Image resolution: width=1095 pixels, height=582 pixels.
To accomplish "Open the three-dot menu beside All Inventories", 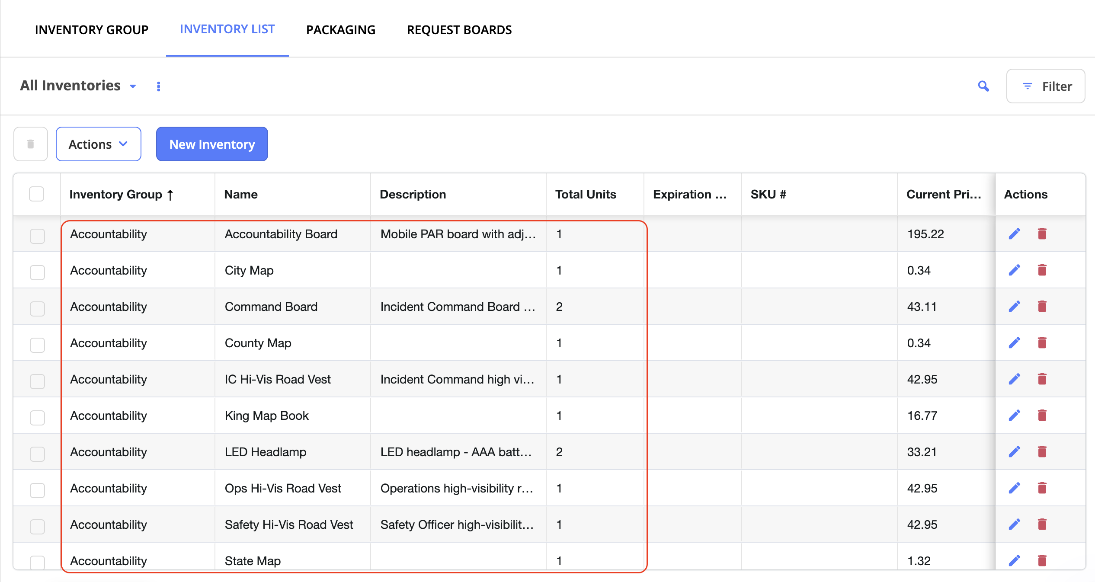I will point(159,86).
